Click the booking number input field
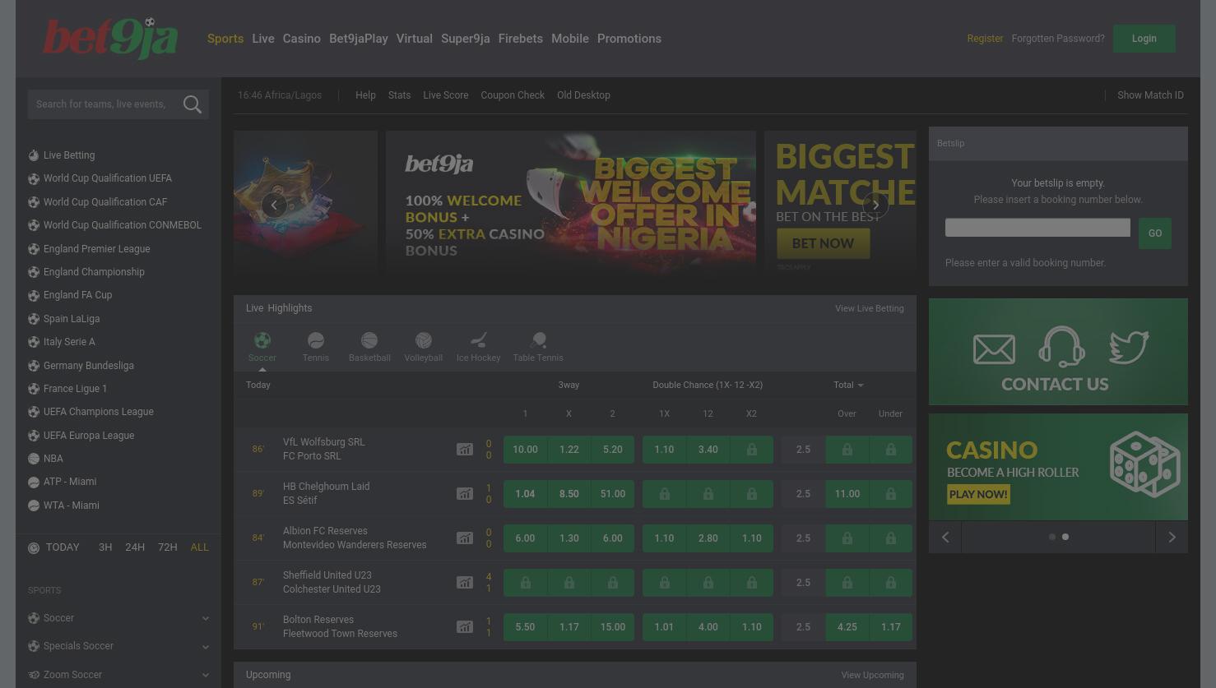 point(1037,228)
